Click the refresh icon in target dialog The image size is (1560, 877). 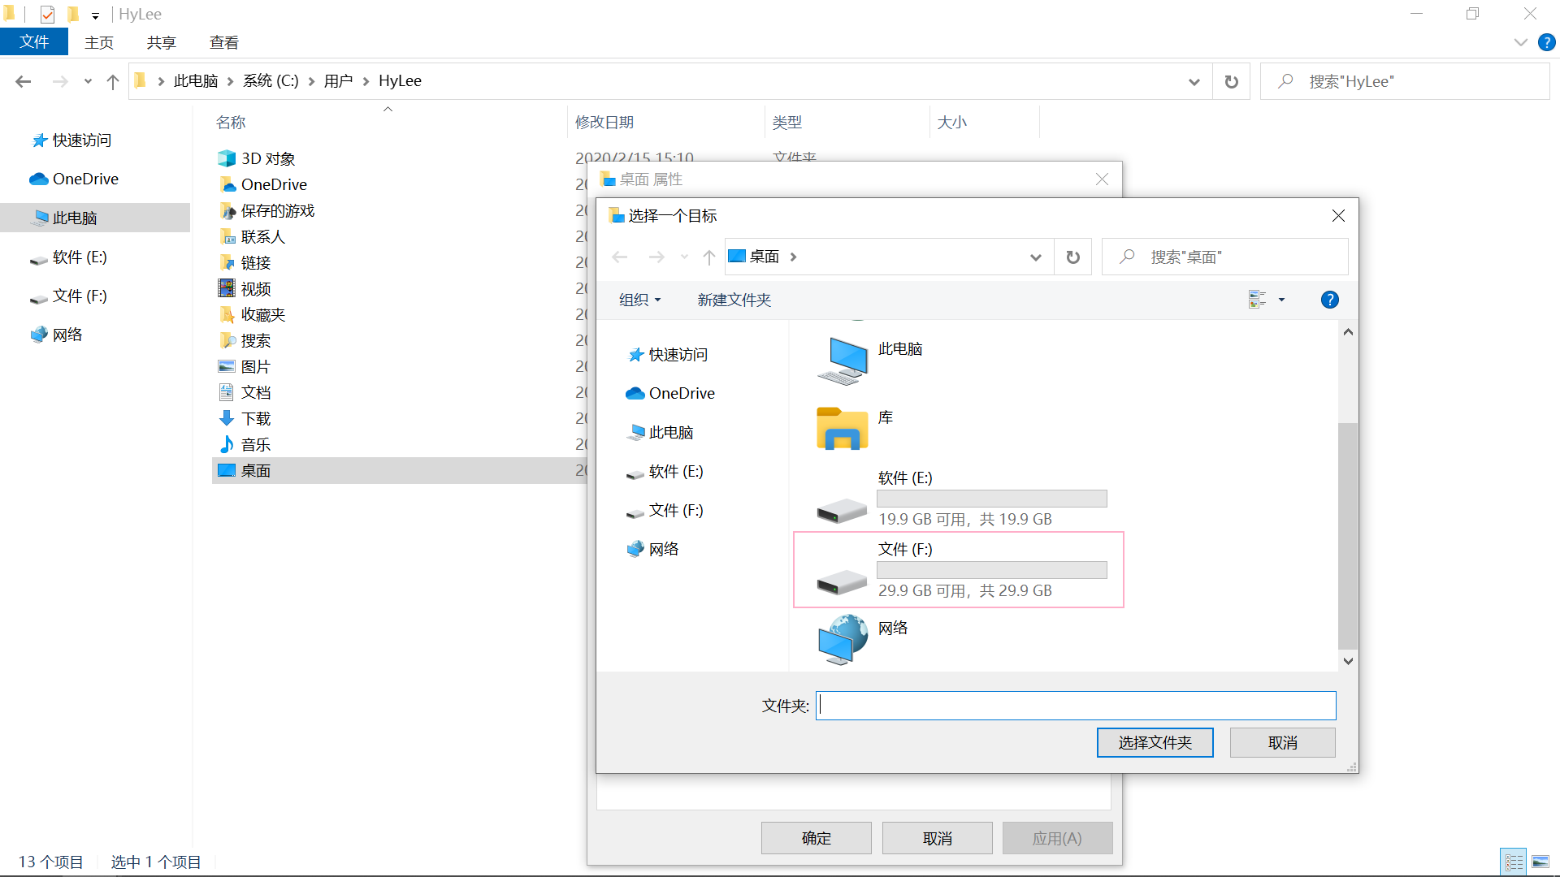(x=1072, y=257)
